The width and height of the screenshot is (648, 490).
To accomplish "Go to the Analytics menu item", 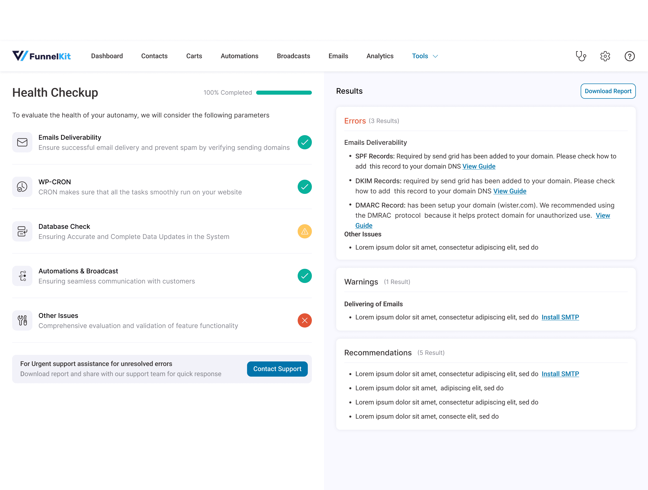I will (x=380, y=56).
